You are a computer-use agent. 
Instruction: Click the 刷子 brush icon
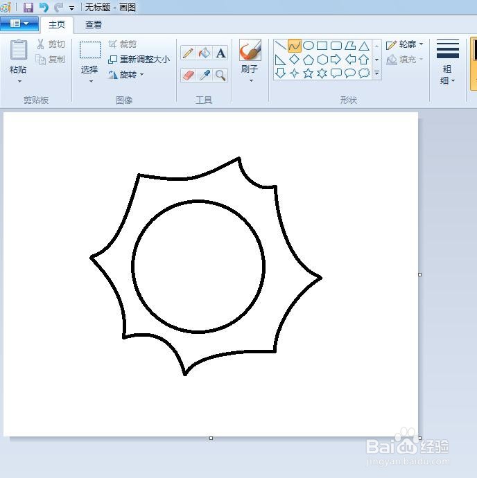point(250,50)
